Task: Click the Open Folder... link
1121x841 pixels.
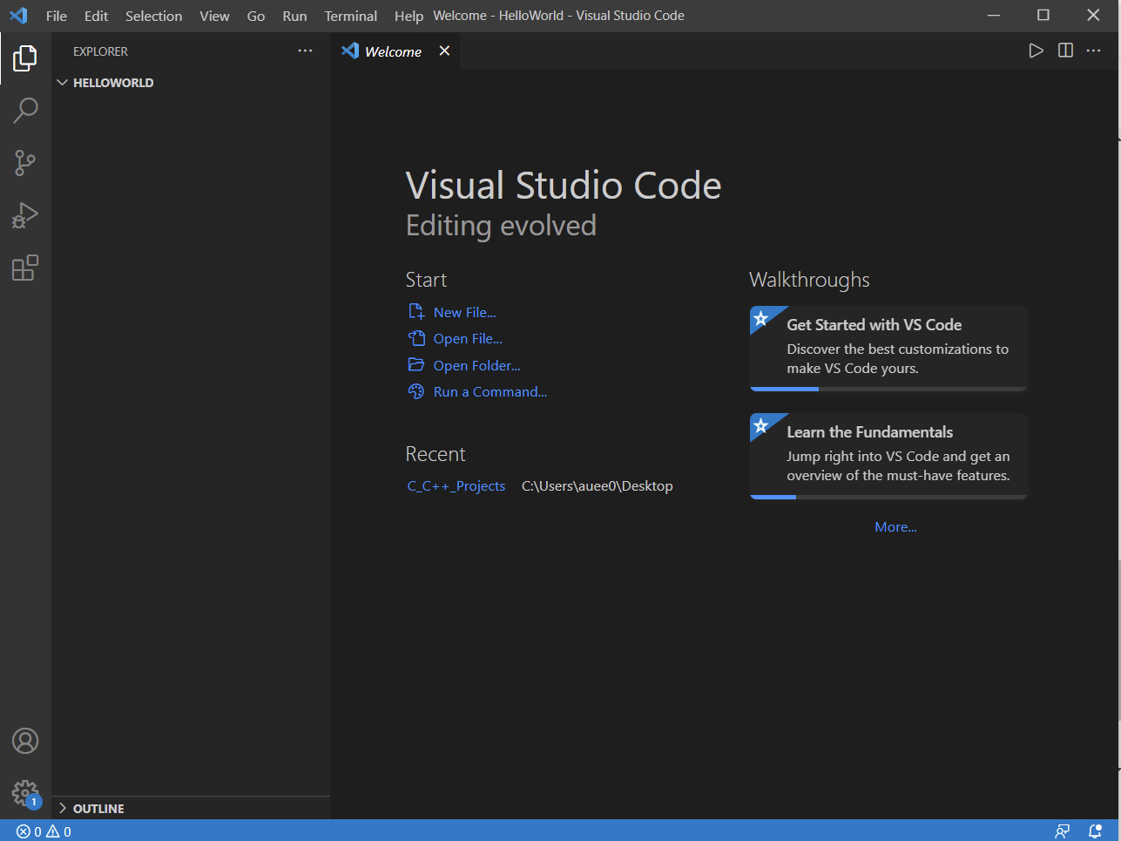Action: click(477, 365)
